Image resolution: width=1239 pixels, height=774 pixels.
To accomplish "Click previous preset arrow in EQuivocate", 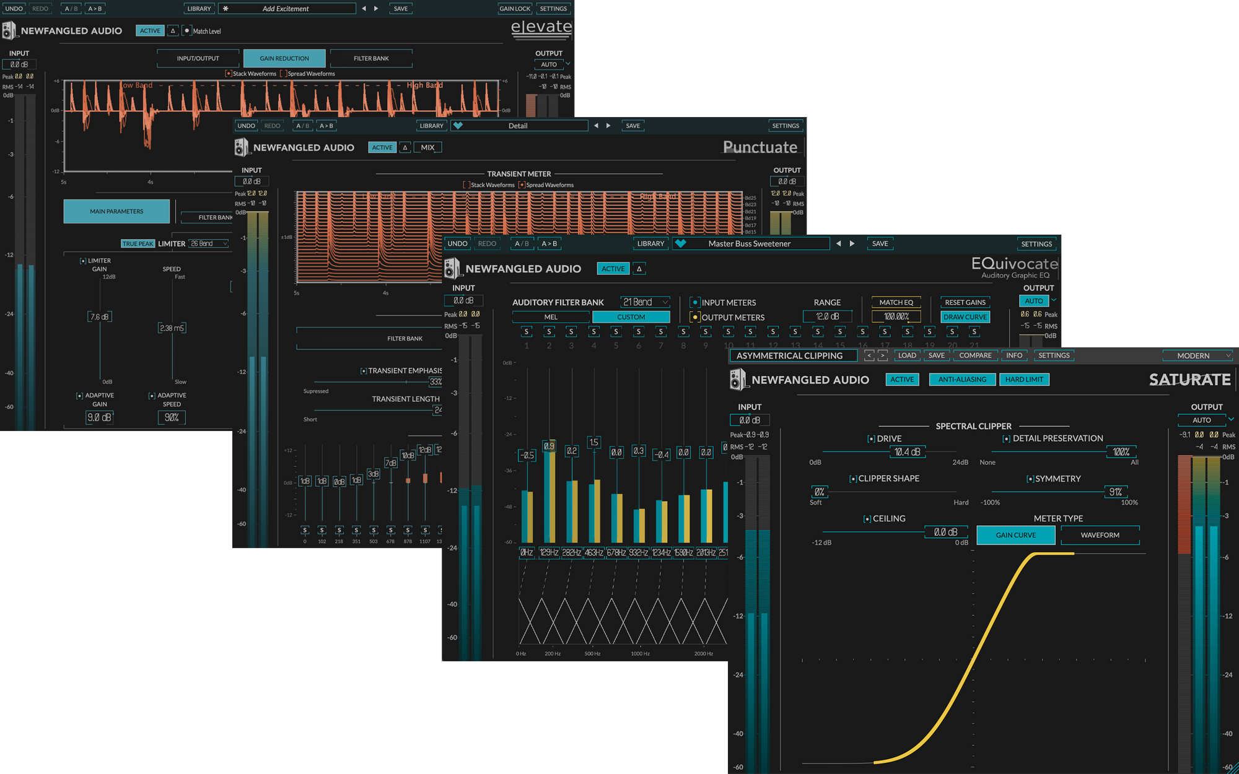I will pyautogui.click(x=839, y=244).
